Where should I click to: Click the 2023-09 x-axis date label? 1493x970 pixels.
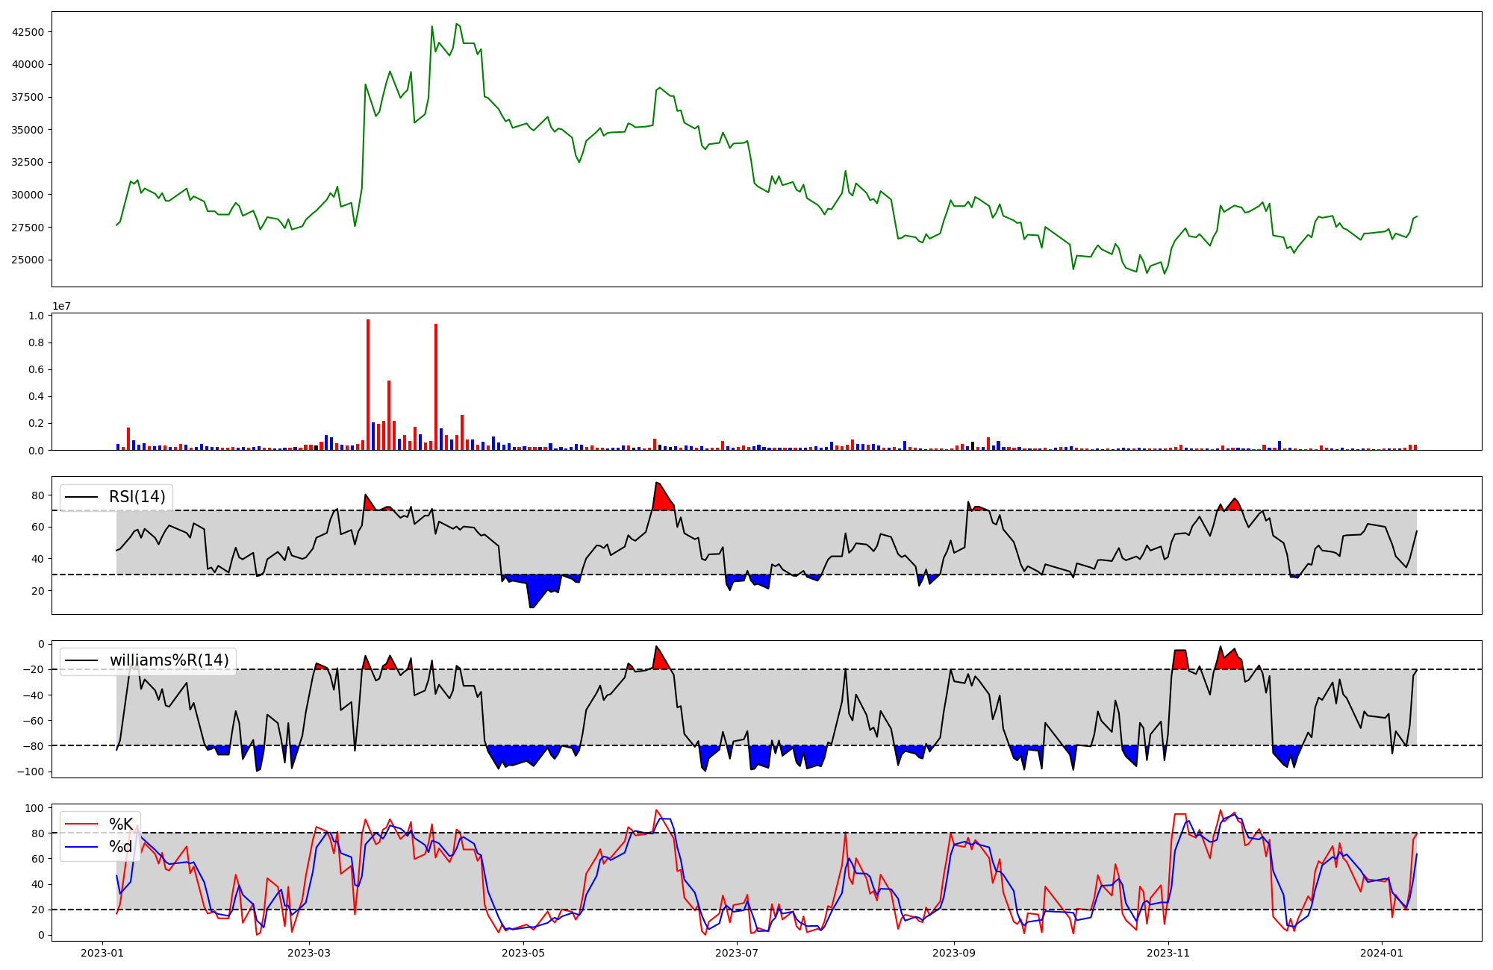tap(954, 953)
